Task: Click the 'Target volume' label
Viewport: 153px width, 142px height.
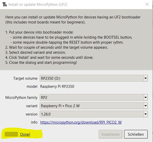Action: 25,78
